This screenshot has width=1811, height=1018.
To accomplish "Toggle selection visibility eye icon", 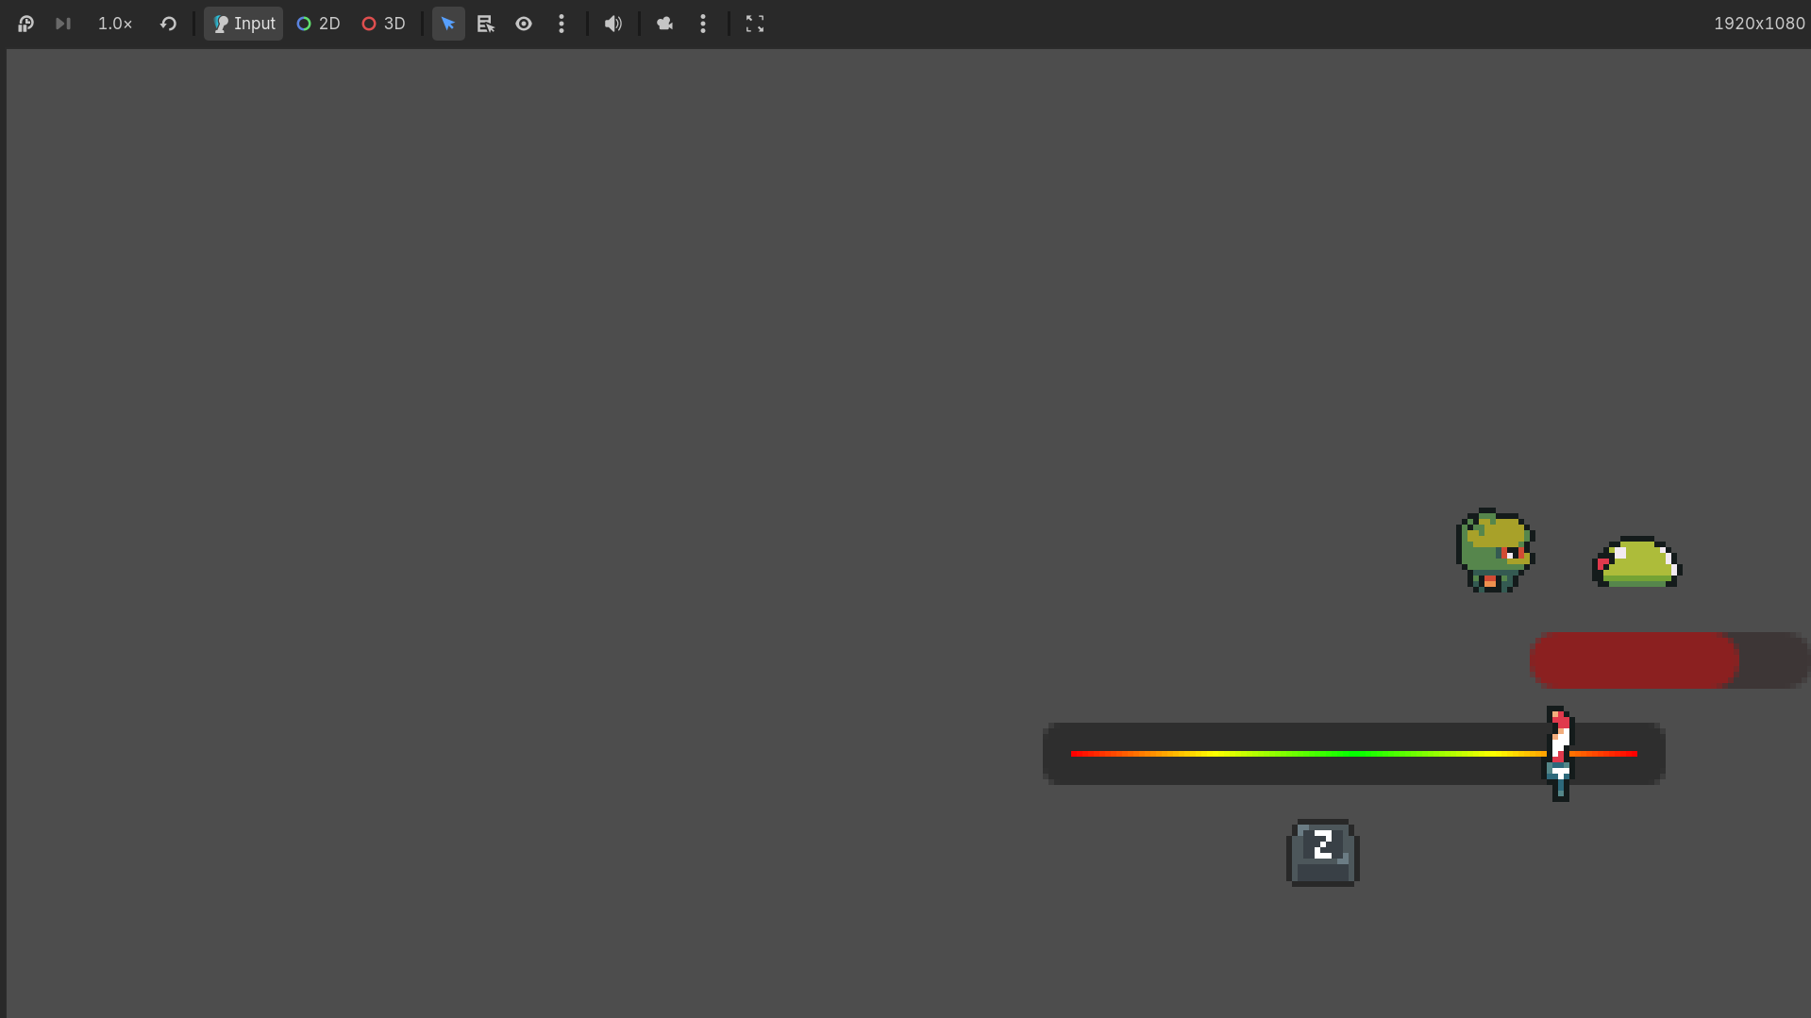I will tap(524, 24).
